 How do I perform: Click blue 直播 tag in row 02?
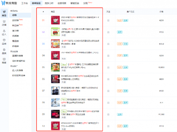pos(120,32)
